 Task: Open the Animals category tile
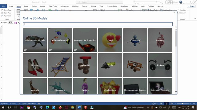tap(35, 86)
